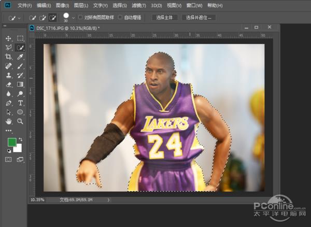Open the 文字(Y) menu

(101, 6)
